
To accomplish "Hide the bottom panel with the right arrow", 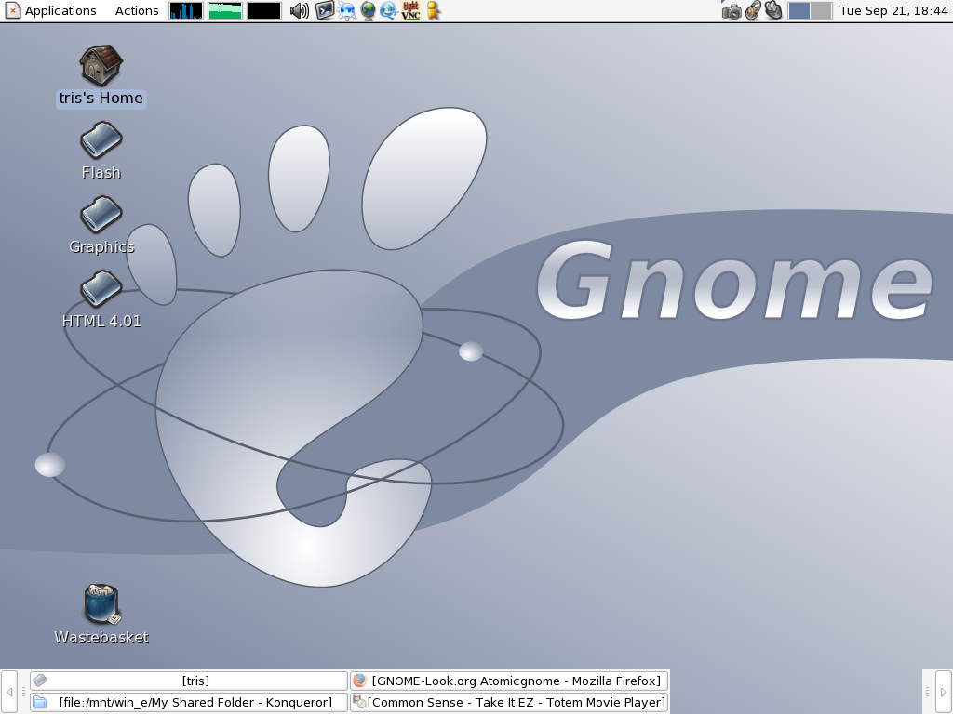I will (944, 692).
